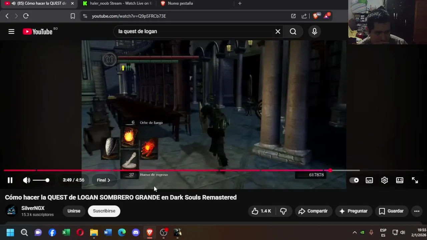This screenshot has width=427, height=240.
Task: Bookmark this page
Action: point(73,16)
